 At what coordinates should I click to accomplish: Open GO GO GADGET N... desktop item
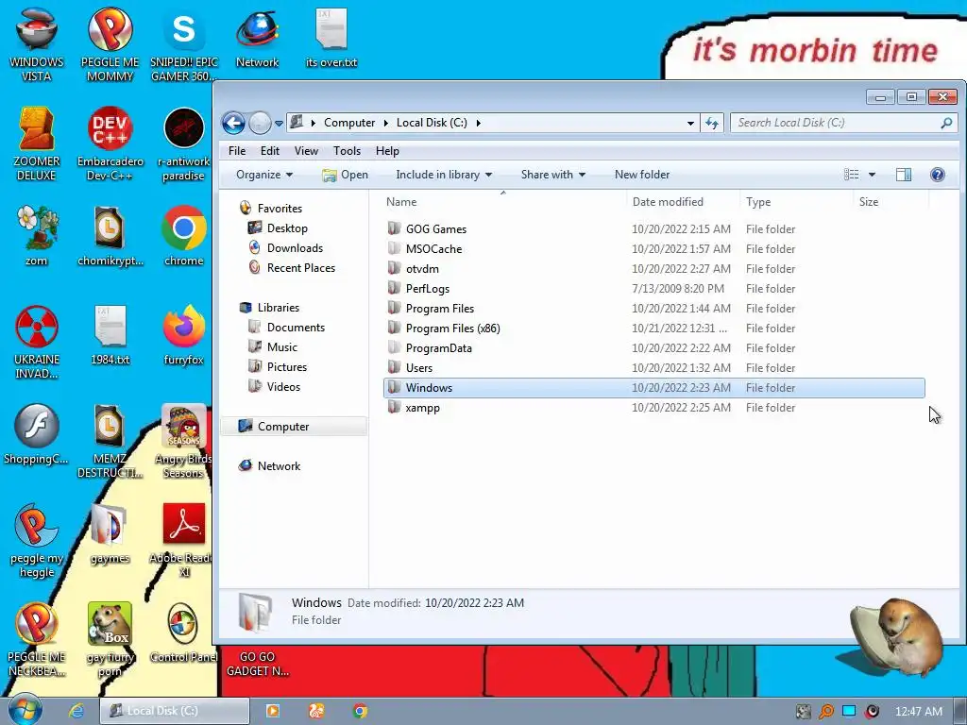257,664
